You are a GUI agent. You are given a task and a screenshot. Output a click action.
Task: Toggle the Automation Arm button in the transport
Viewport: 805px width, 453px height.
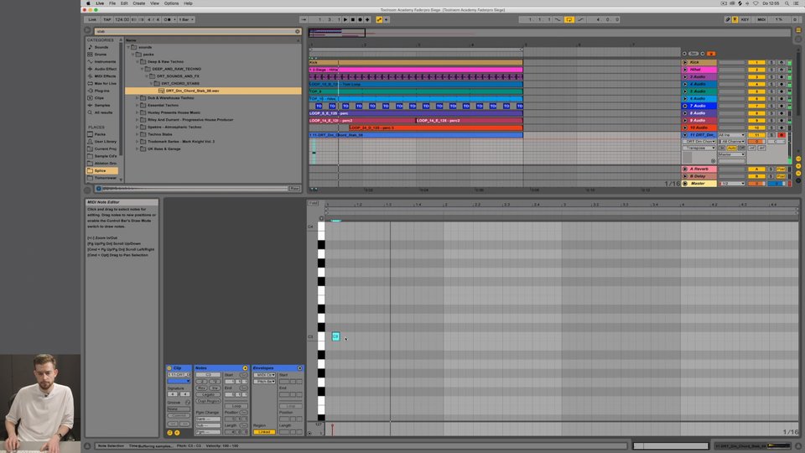(379, 19)
